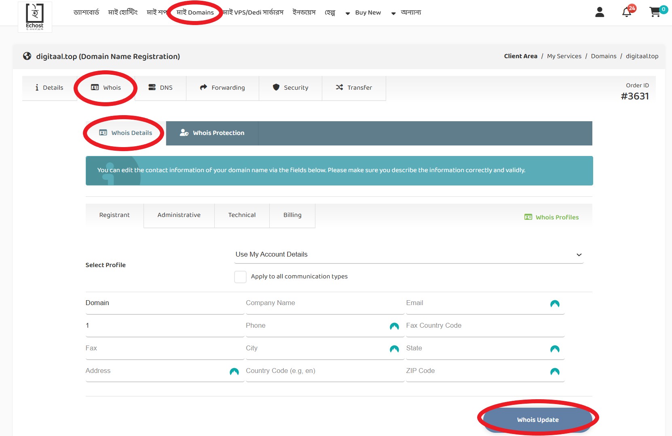
Task: Click the Echost logo
Action: pos(35,17)
